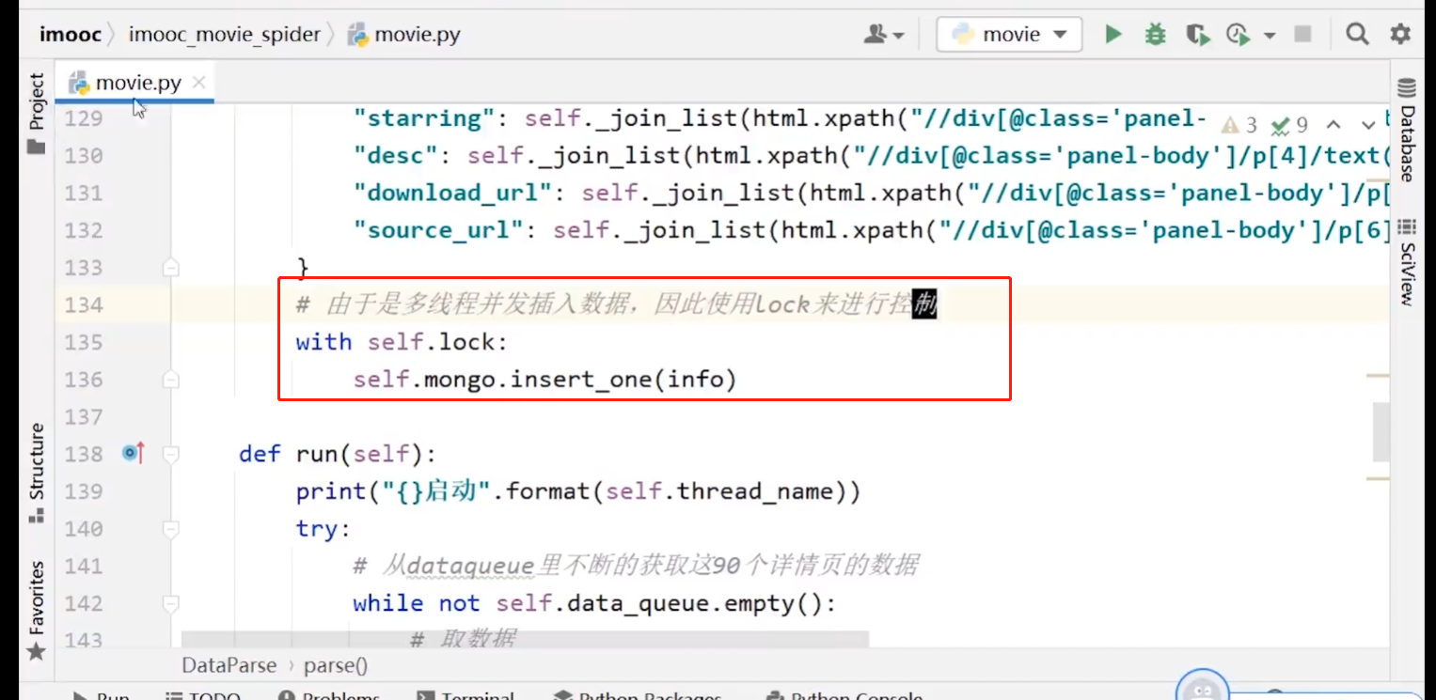This screenshot has width=1436, height=700.
Task: Collapse the try block fold at line 140
Action: [170, 529]
